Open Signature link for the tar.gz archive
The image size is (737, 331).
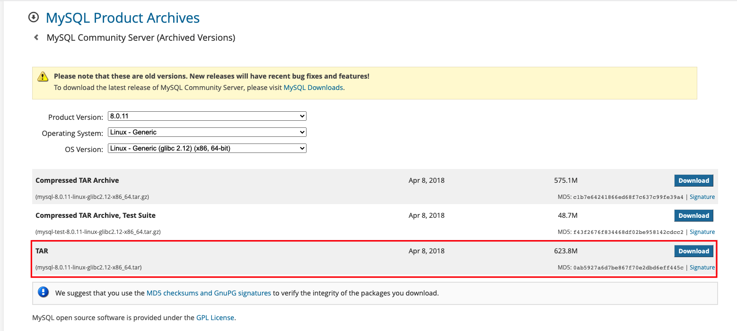(702, 197)
